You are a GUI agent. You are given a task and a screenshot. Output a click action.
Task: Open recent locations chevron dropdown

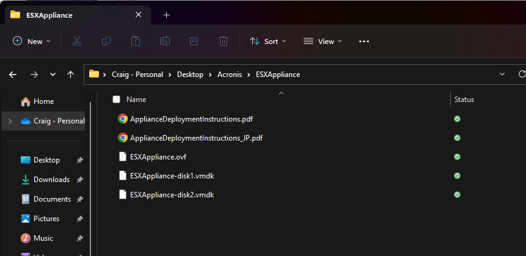pyautogui.click(x=53, y=75)
